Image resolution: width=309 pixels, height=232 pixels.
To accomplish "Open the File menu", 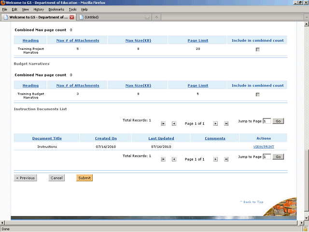I will [x=4, y=9].
